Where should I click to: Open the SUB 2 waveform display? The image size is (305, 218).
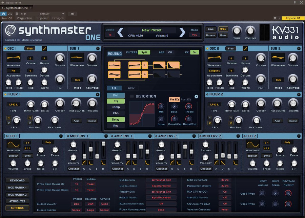278,58
